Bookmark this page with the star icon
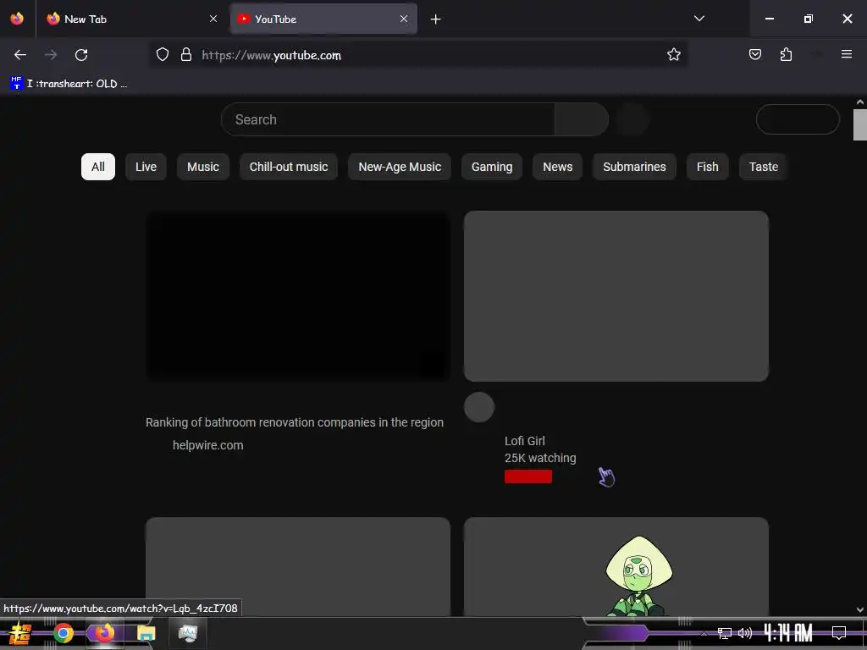 673,54
